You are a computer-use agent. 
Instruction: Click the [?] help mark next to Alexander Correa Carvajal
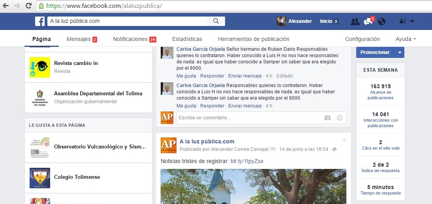[x=273, y=149]
